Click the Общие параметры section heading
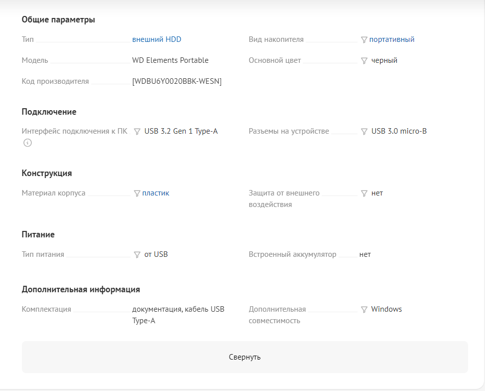 tap(58, 20)
